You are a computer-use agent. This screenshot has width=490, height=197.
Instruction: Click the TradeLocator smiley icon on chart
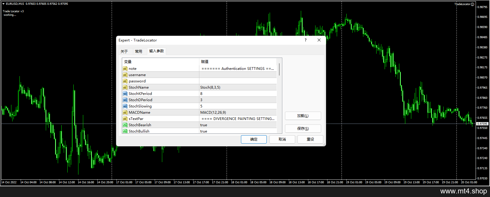[472, 4]
